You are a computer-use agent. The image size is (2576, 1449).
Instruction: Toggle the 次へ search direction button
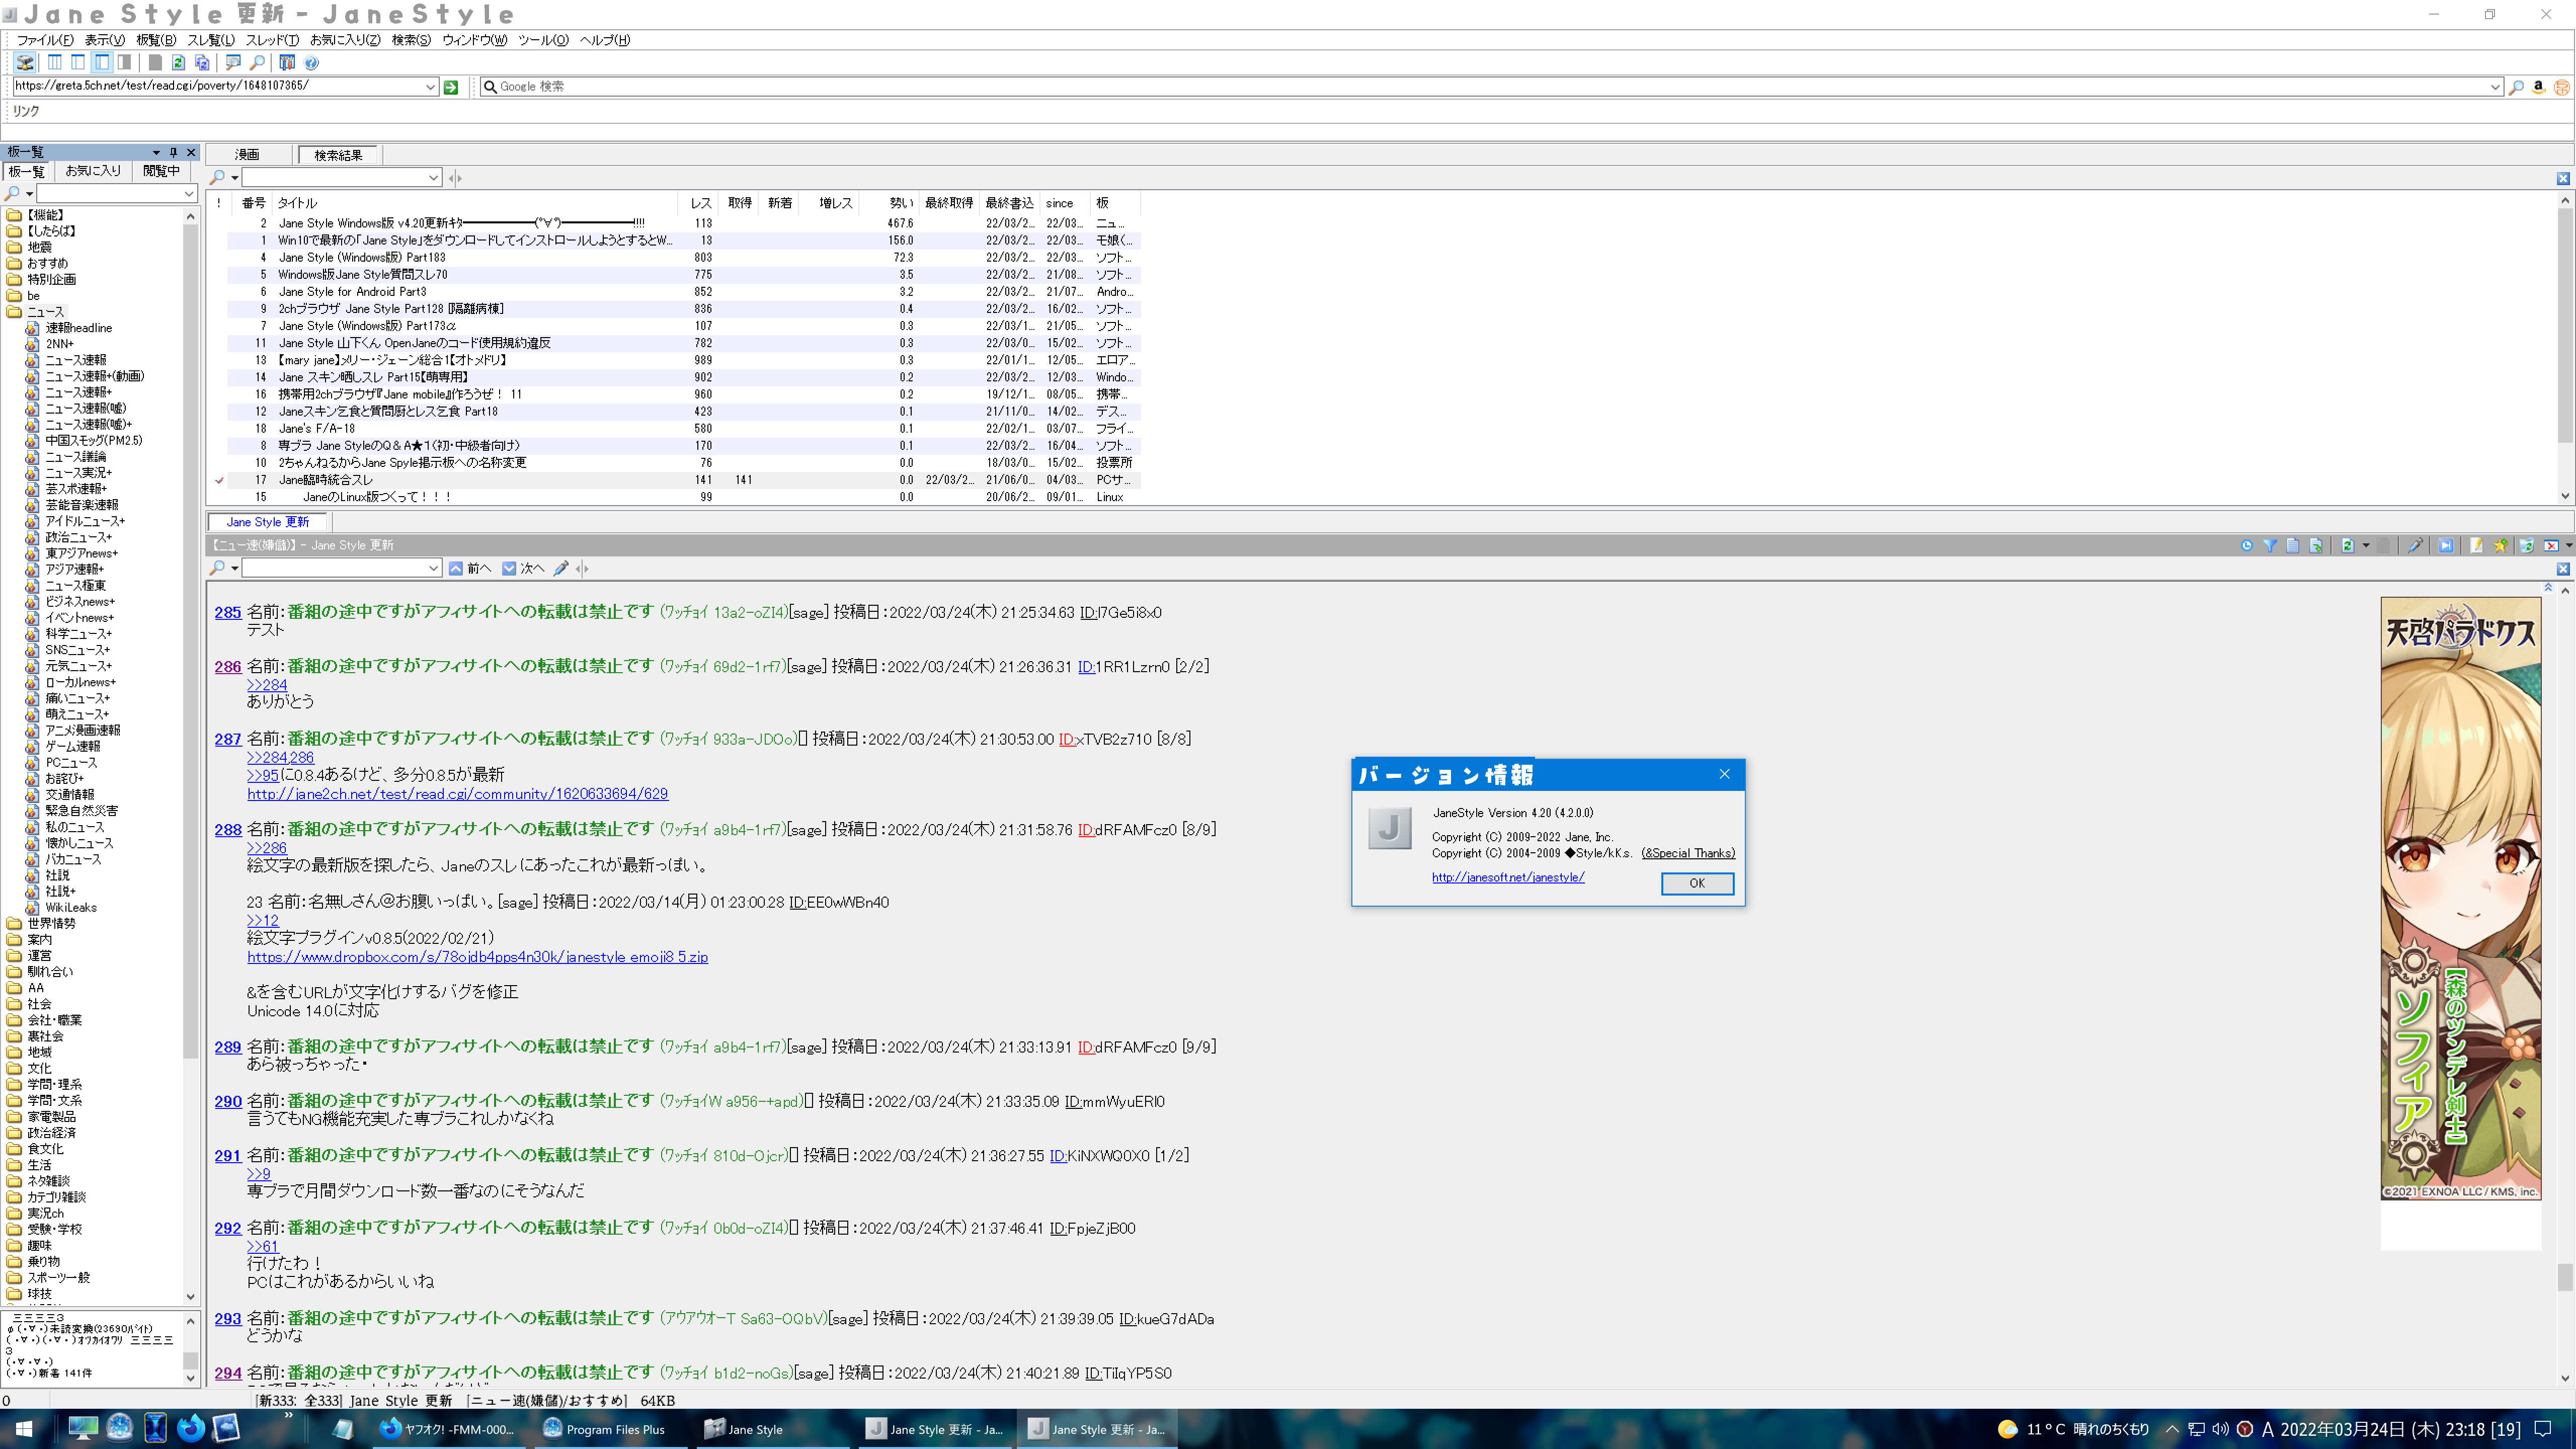coord(523,568)
